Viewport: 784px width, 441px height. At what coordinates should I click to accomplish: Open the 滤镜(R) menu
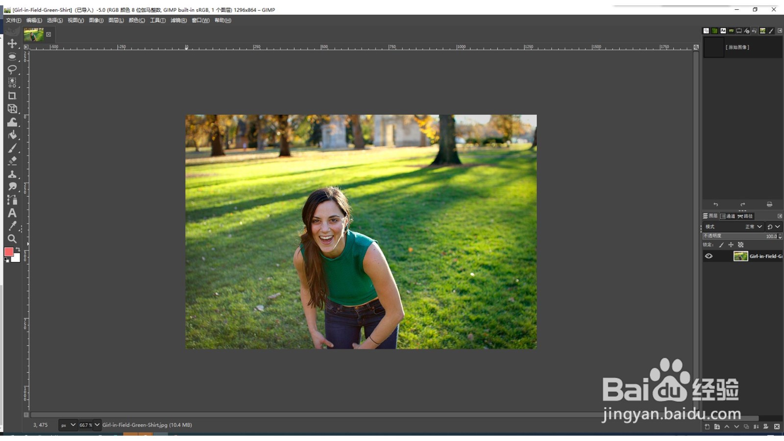[179, 21]
